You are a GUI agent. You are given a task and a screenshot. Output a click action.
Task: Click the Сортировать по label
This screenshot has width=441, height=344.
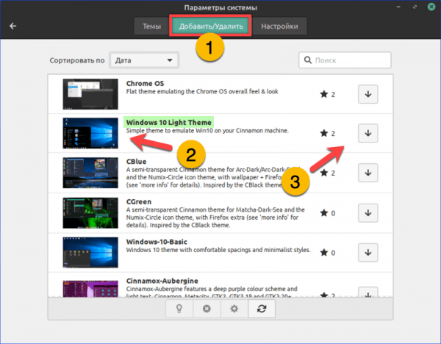point(77,60)
